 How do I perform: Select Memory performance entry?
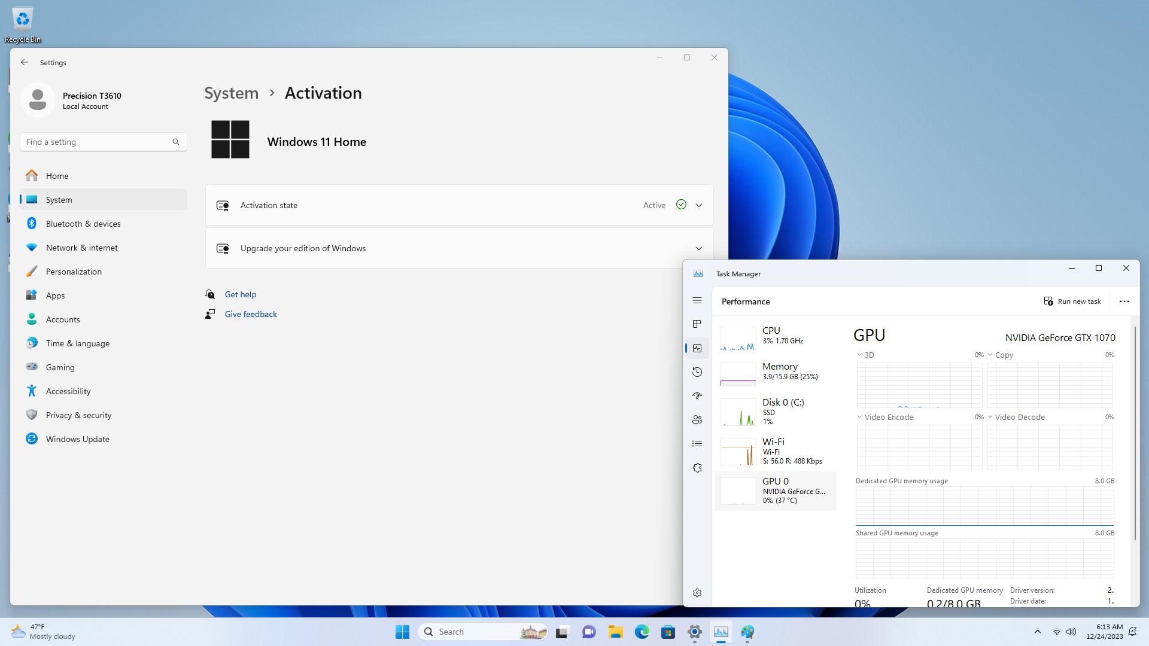776,374
